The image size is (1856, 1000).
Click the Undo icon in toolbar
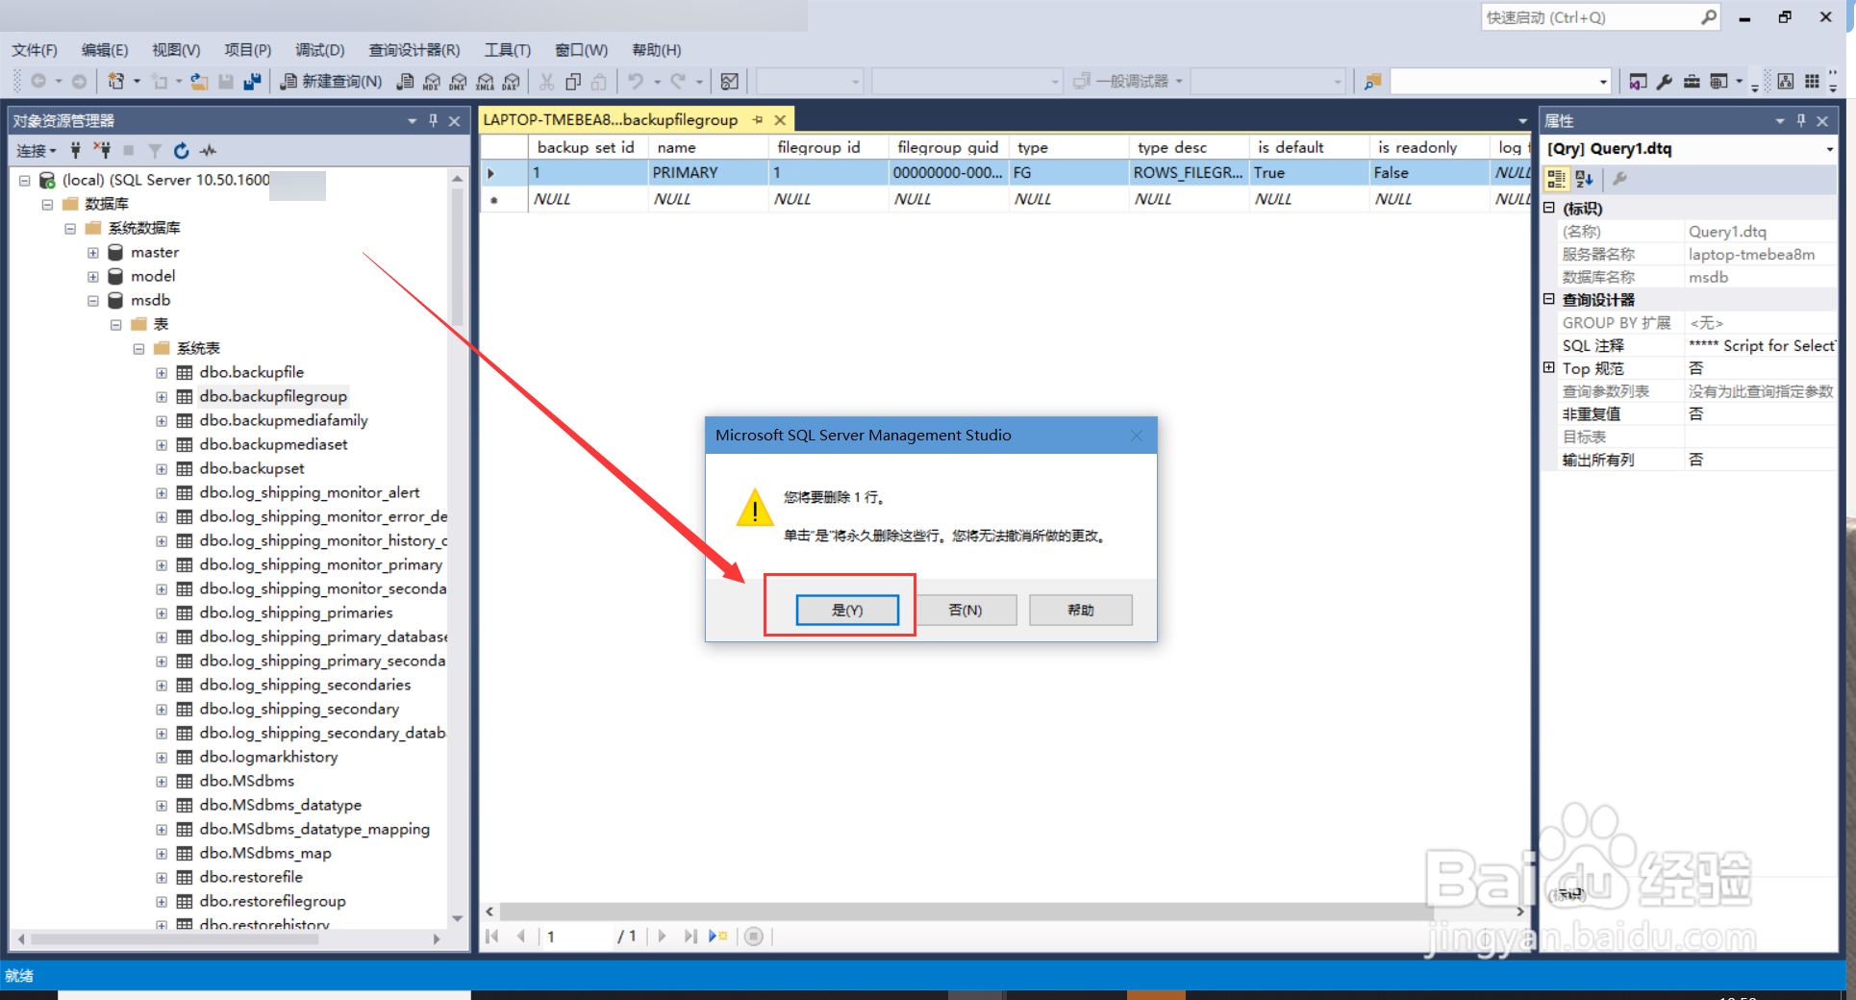[x=636, y=82]
